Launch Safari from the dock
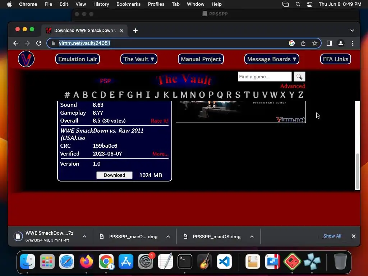 66,261
